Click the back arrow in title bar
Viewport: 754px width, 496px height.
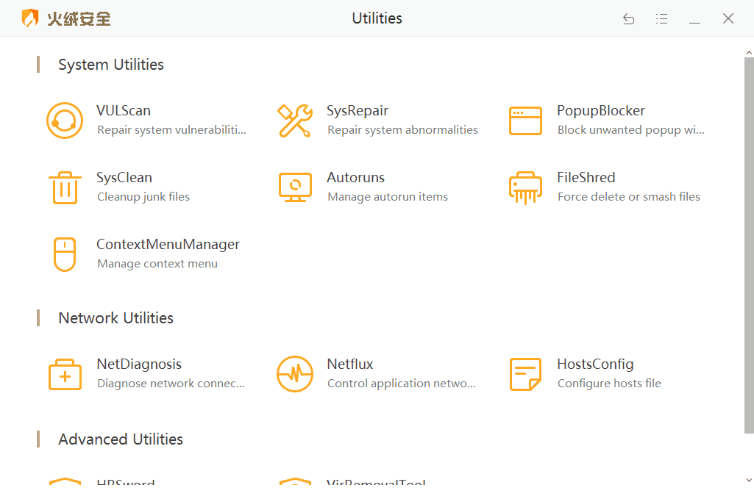pos(628,19)
